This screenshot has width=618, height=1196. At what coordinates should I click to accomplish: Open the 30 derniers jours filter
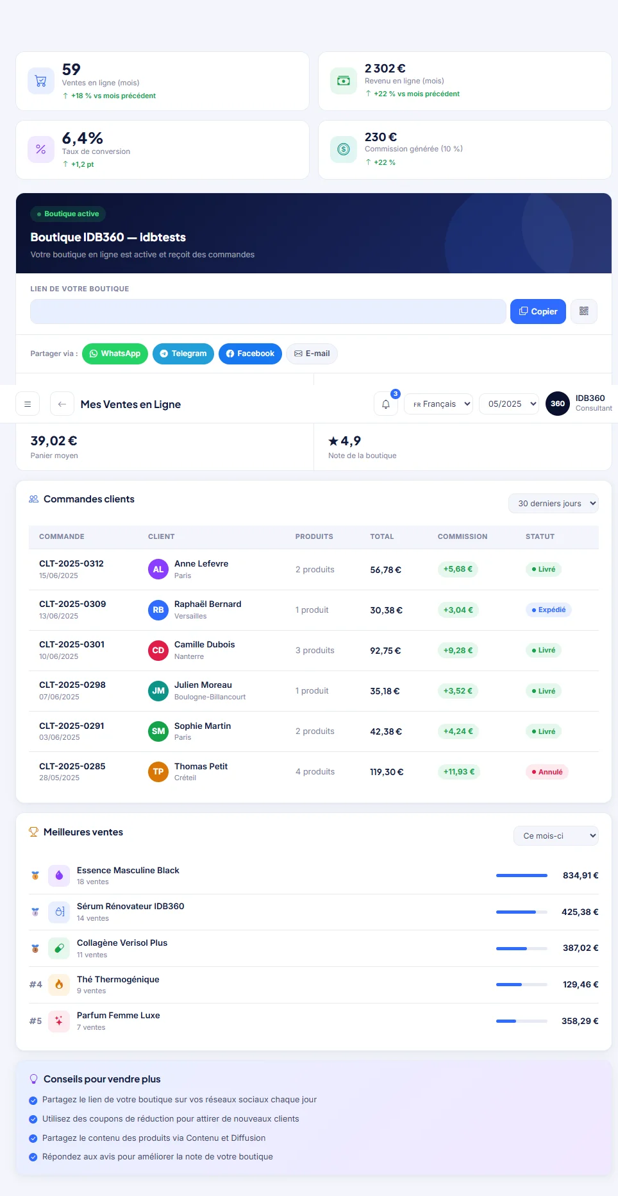(554, 504)
